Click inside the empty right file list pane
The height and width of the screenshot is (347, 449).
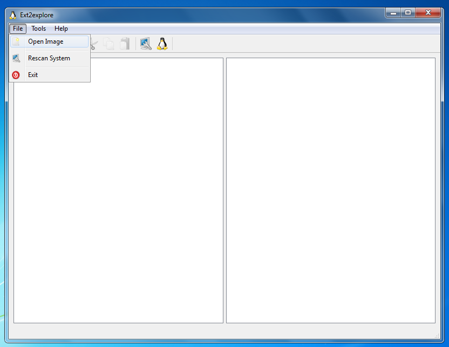coord(331,190)
